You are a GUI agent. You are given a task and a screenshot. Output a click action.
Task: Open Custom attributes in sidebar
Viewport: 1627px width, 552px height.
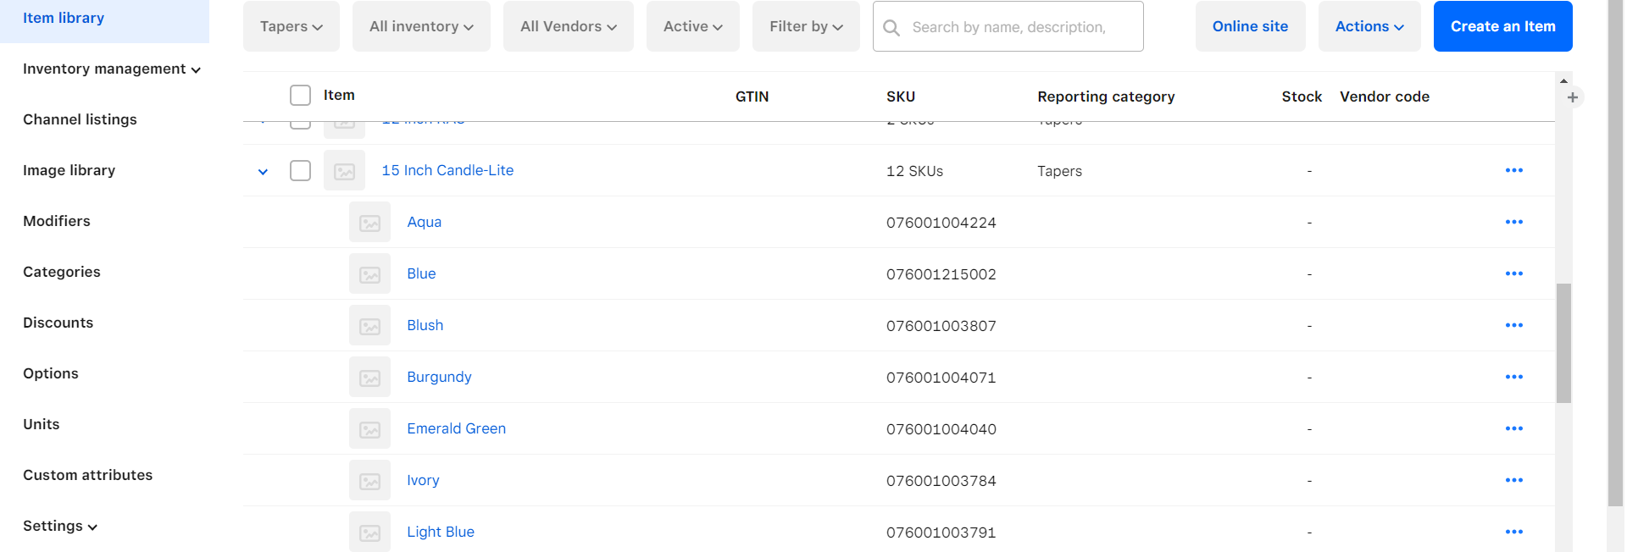pyautogui.click(x=88, y=475)
